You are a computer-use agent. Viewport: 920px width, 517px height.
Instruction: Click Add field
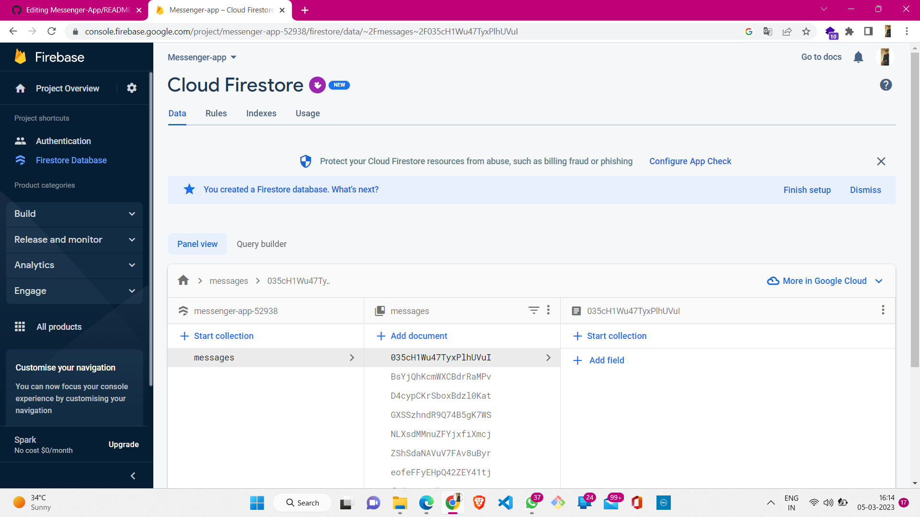click(599, 360)
